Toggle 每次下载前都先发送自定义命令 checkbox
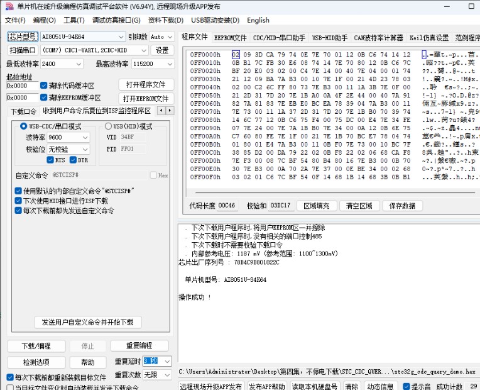 click(x=18, y=210)
